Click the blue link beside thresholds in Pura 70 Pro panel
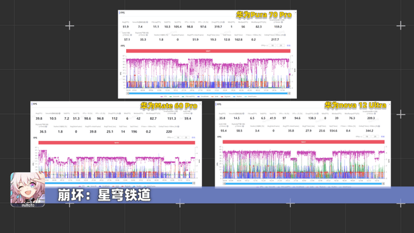Viewport: 414px width, 233px height. 289,46
